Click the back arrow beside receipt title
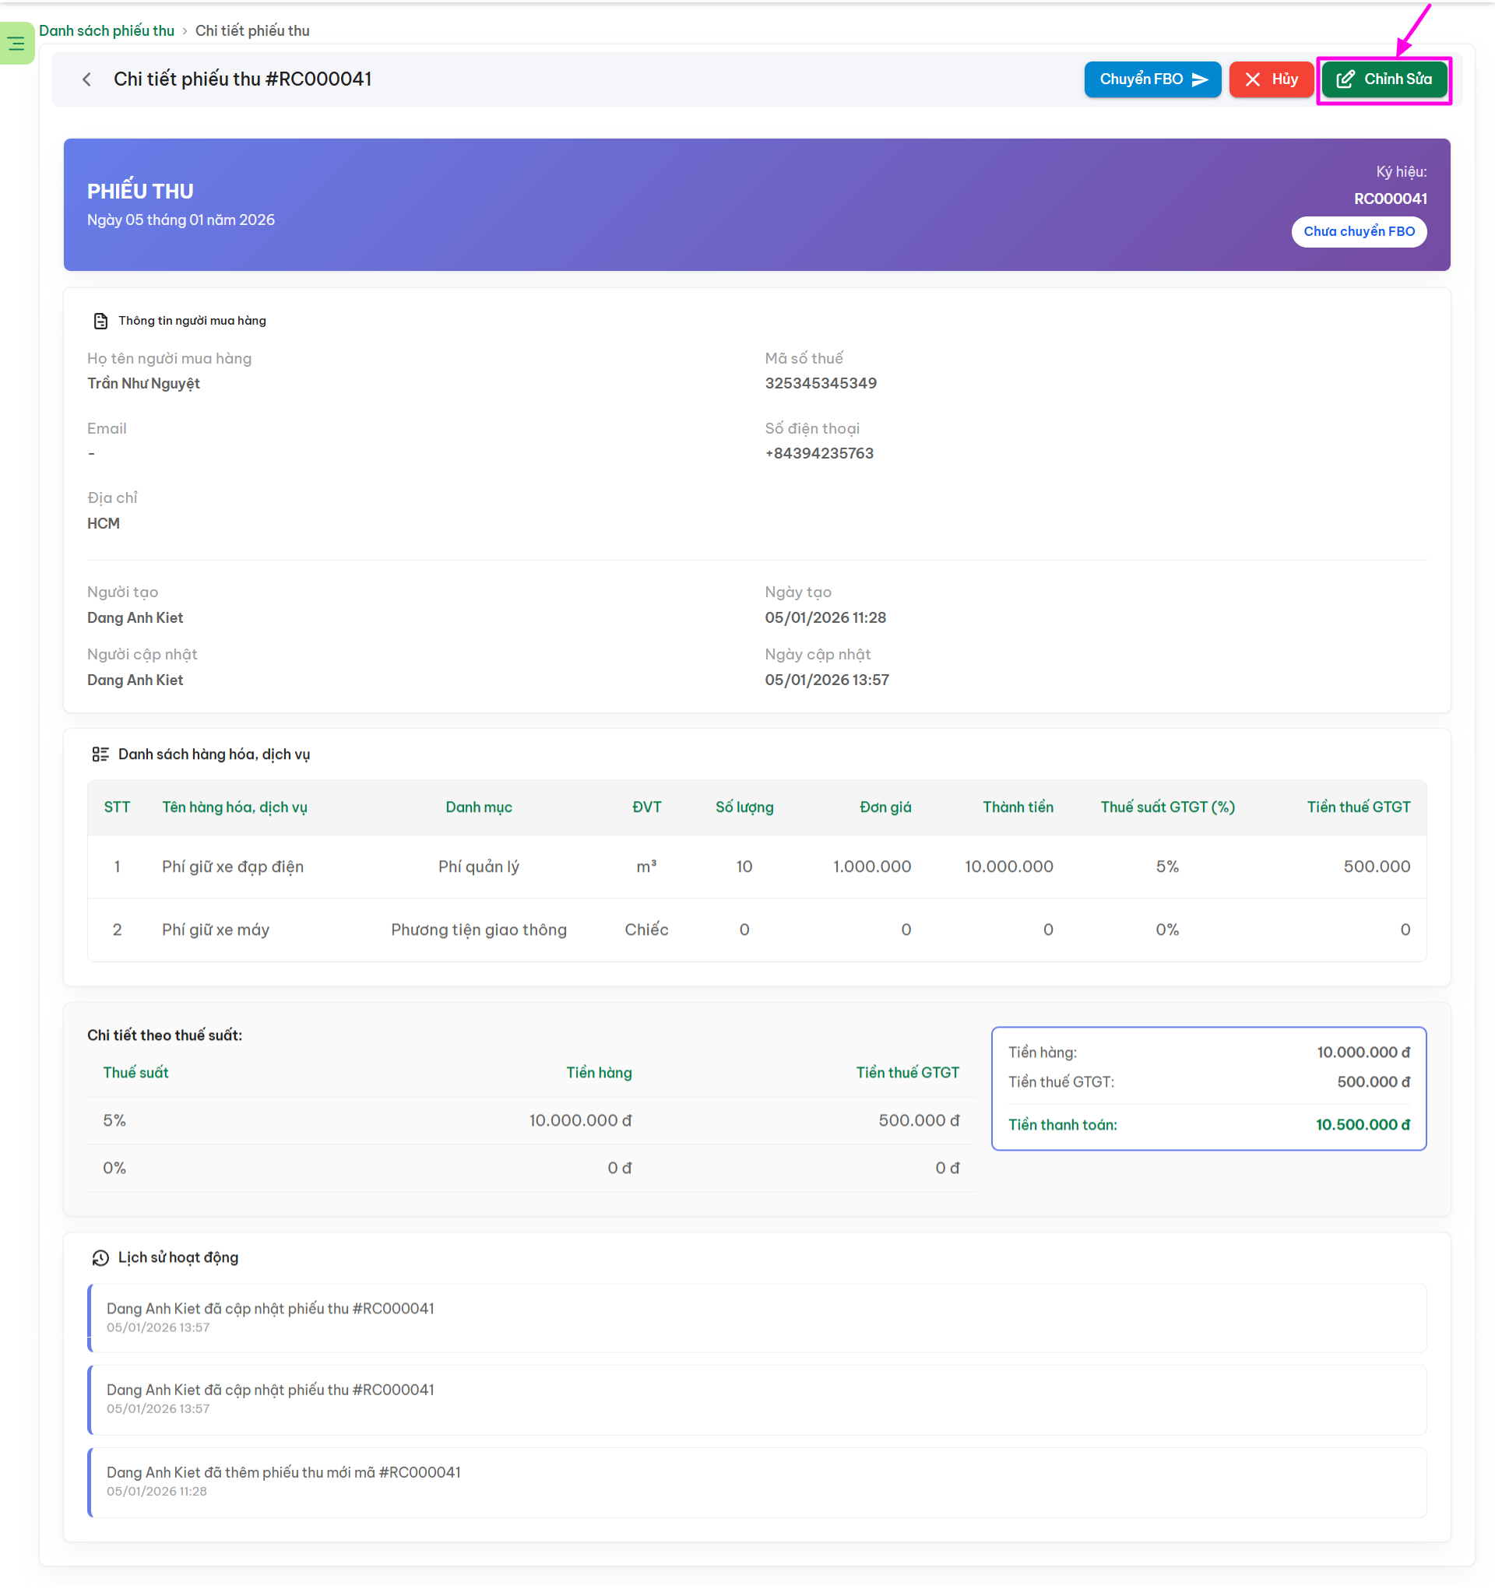The width and height of the screenshot is (1495, 1589). point(86,79)
